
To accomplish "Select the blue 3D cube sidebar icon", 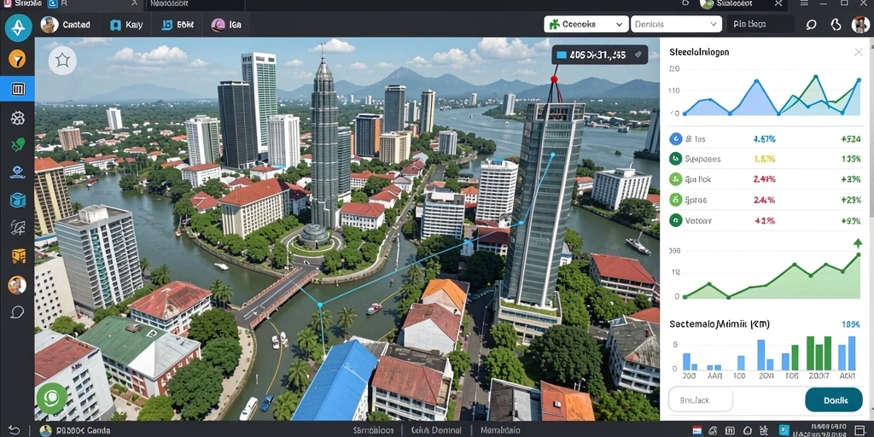I will tap(17, 200).
